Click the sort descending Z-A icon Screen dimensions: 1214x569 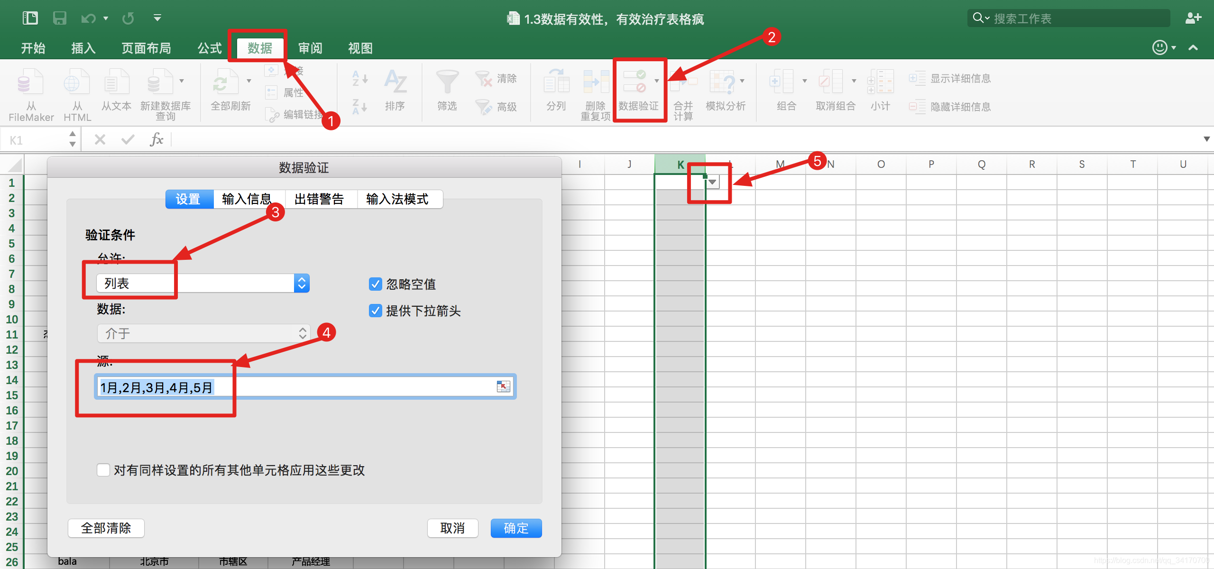click(x=360, y=107)
